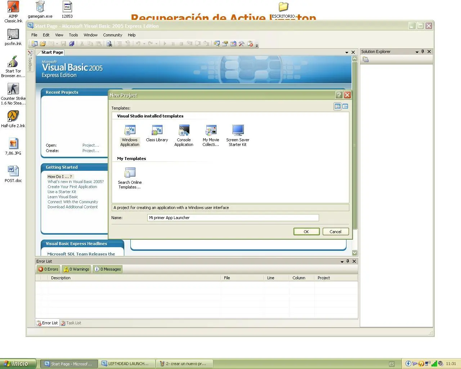Expand the Redo history dropdown arrow

click(x=156, y=44)
